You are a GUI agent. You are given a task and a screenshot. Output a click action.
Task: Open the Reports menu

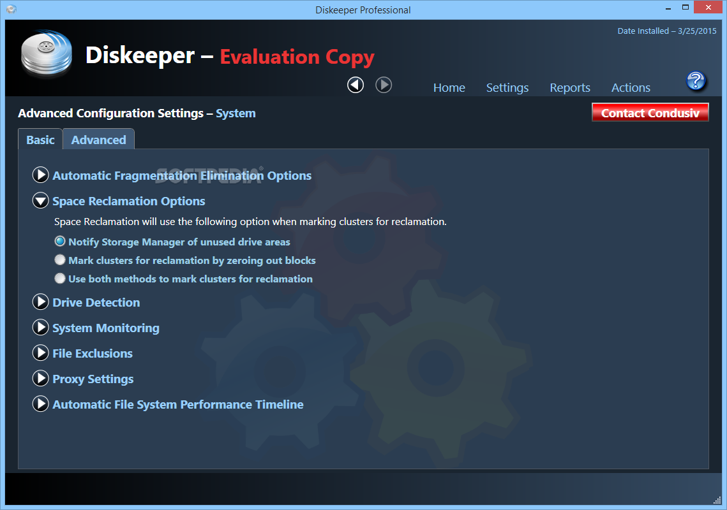coord(570,87)
